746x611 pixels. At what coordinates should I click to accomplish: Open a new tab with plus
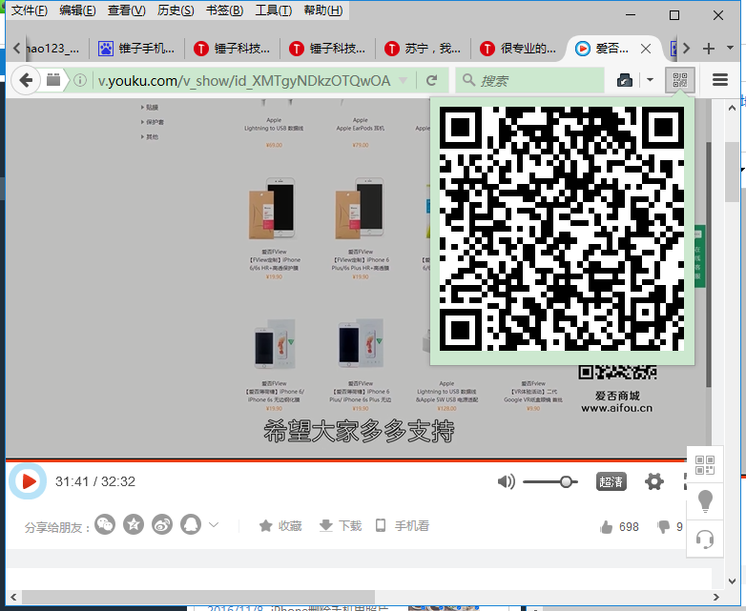(x=709, y=49)
